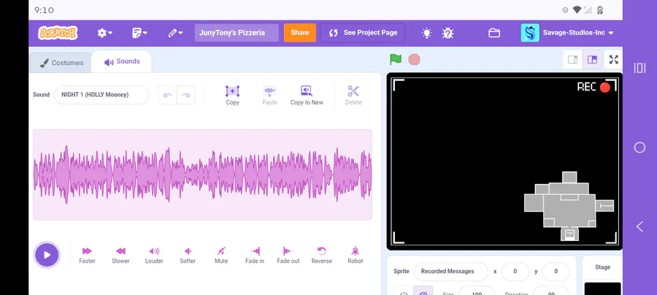Edit the project title JunyTony's Pizzeria
Image resolution: width=657 pixels, height=295 pixels.
[x=237, y=33]
